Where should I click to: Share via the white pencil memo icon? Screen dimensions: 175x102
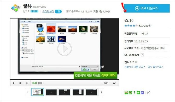click(134, 93)
